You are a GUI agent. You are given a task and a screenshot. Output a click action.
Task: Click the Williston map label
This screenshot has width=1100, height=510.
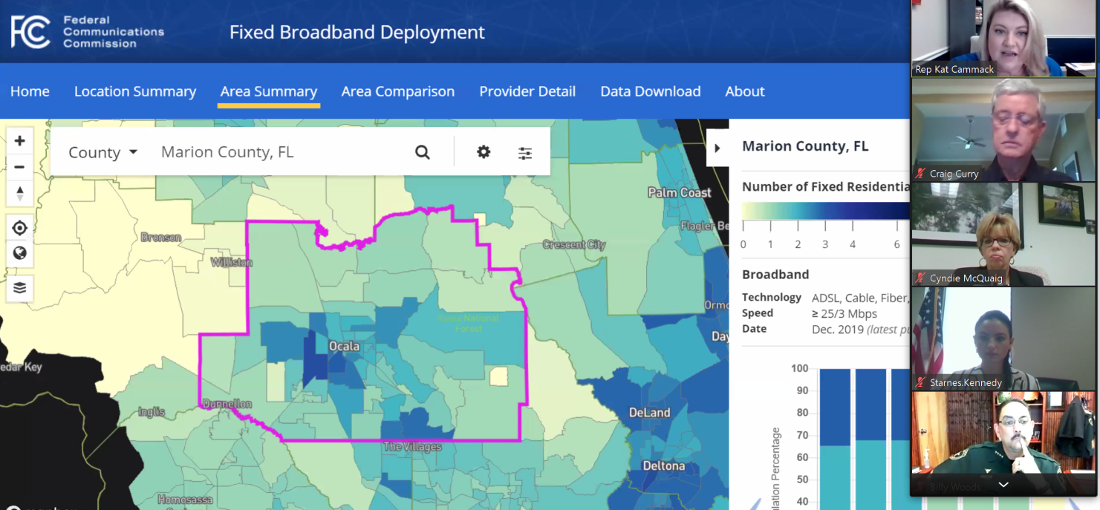(x=232, y=262)
